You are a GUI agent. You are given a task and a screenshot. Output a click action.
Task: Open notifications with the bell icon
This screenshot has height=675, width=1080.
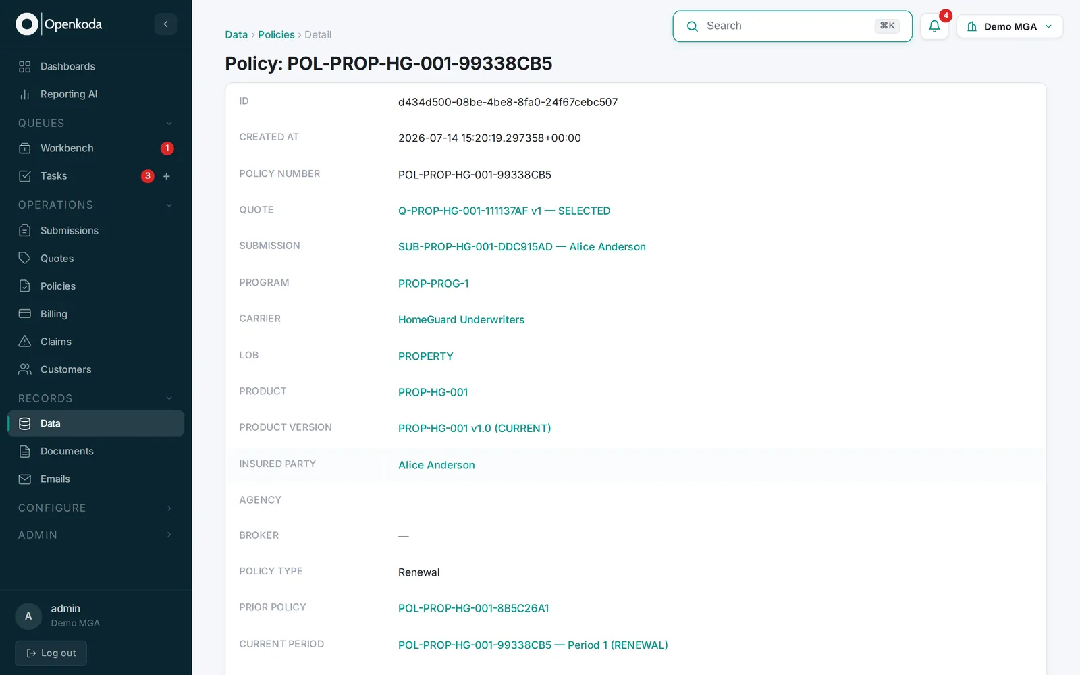click(934, 26)
